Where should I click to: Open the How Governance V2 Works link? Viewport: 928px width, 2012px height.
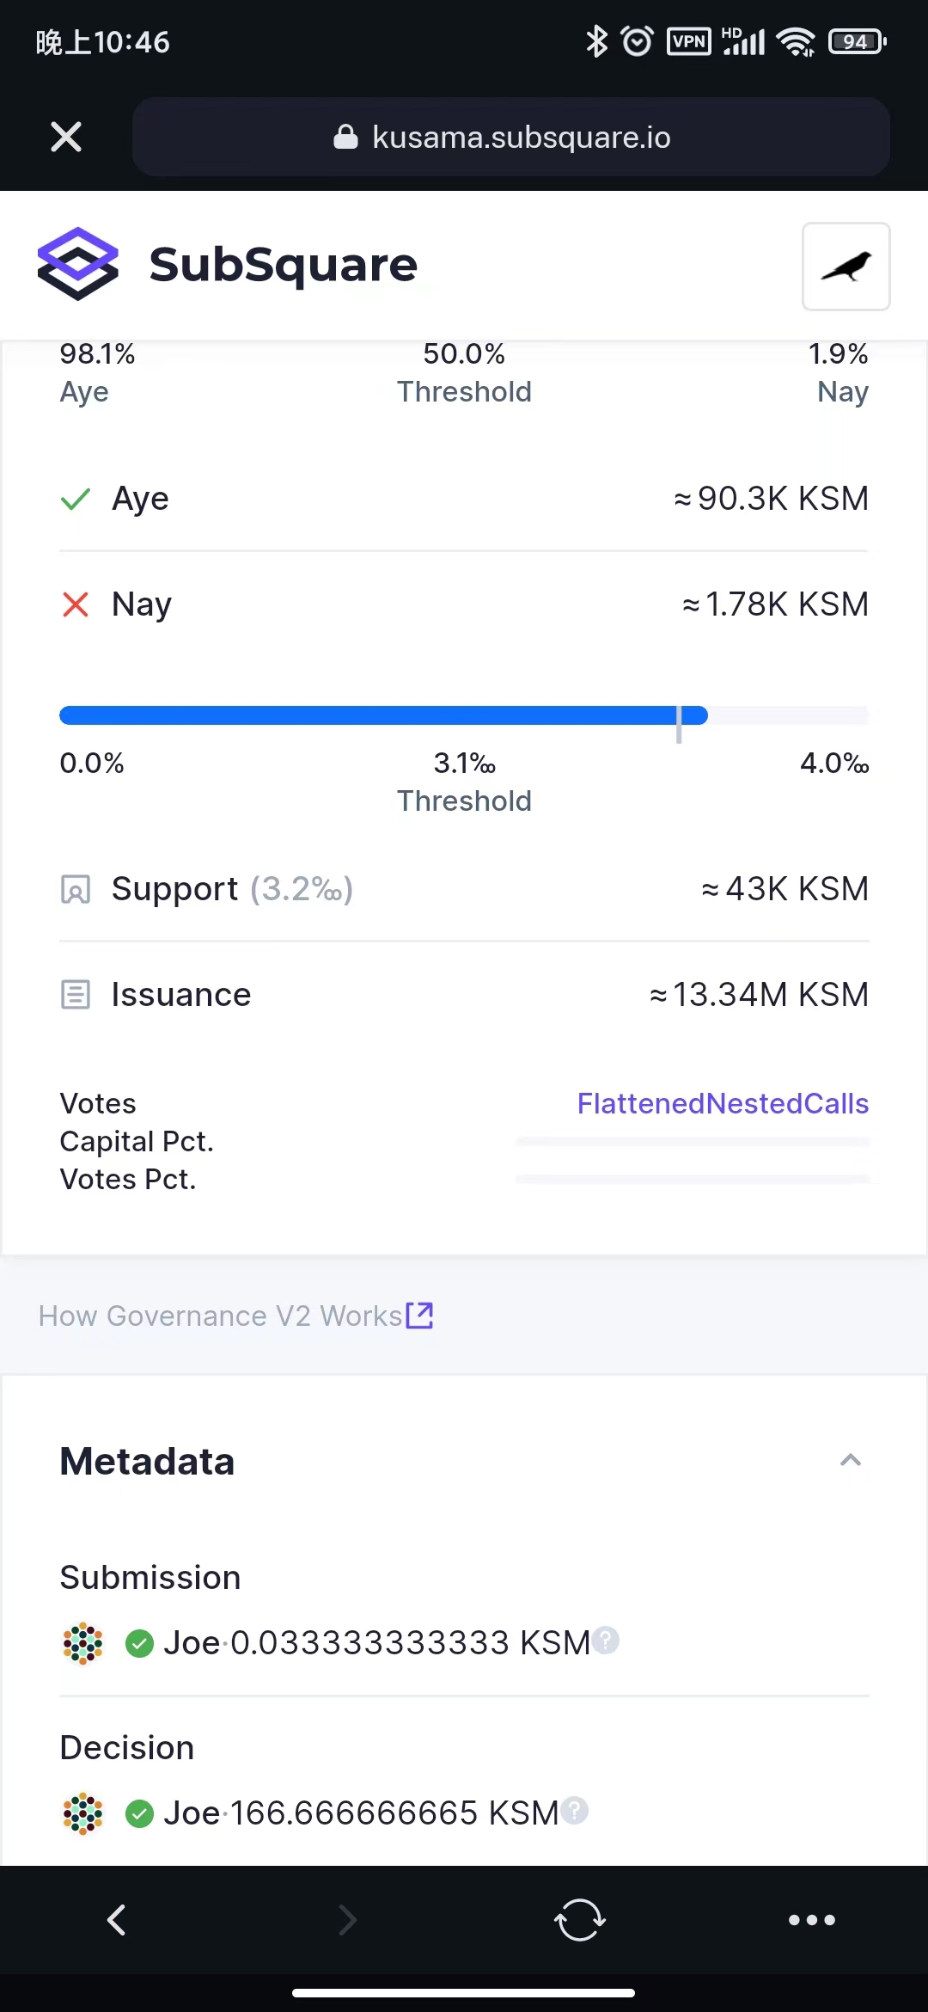[x=219, y=1315]
